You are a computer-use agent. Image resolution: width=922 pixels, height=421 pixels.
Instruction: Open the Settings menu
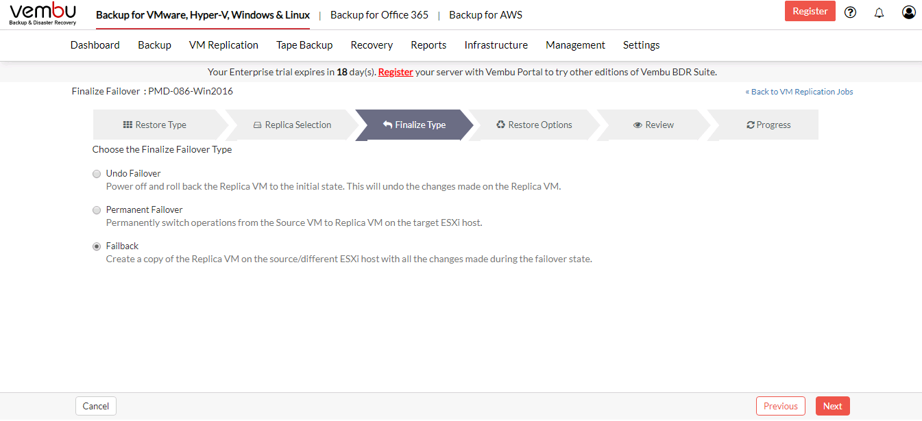642,45
